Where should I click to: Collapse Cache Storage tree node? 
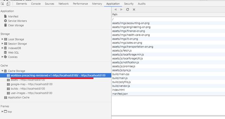[x=2, y=71]
